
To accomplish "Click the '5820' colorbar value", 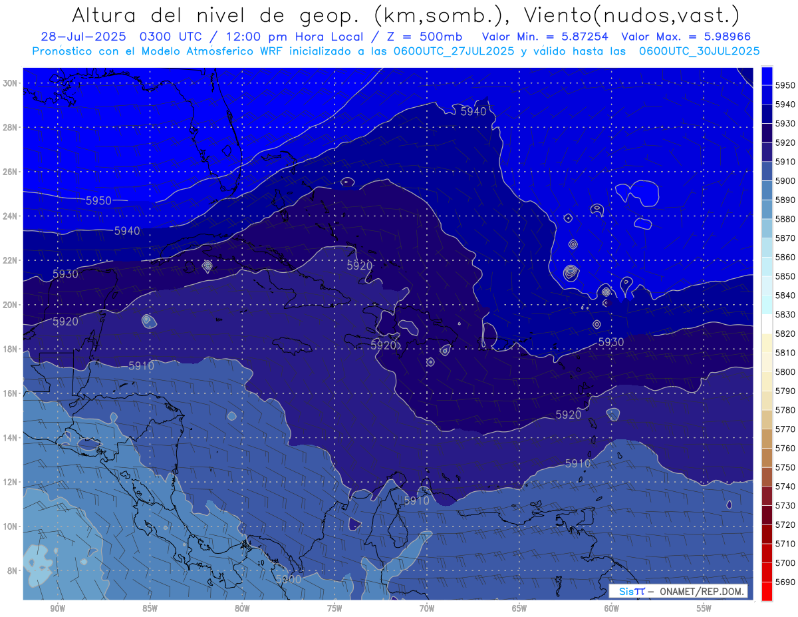I will 785,333.
